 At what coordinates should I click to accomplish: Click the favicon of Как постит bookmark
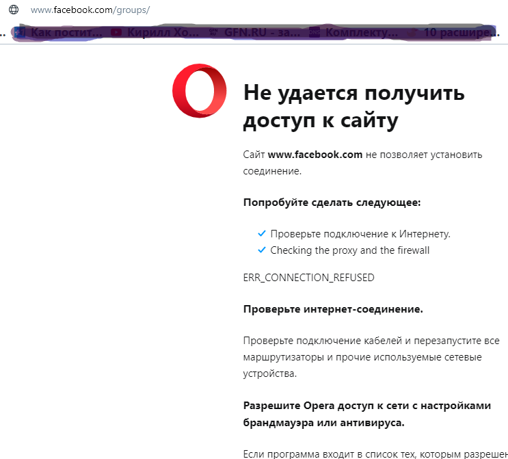click(21, 32)
